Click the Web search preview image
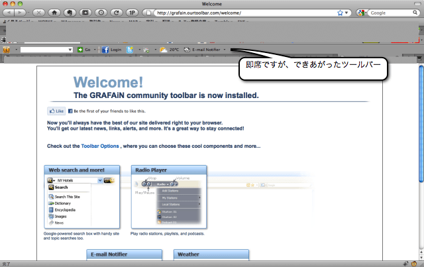 click(82, 201)
